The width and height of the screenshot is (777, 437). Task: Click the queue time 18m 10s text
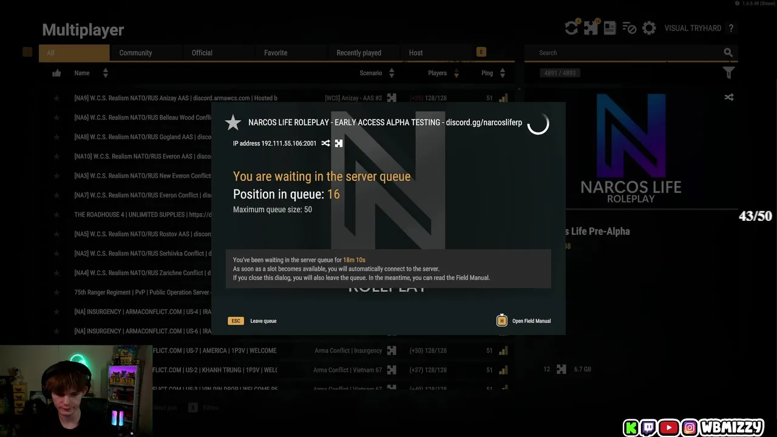(x=354, y=260)
